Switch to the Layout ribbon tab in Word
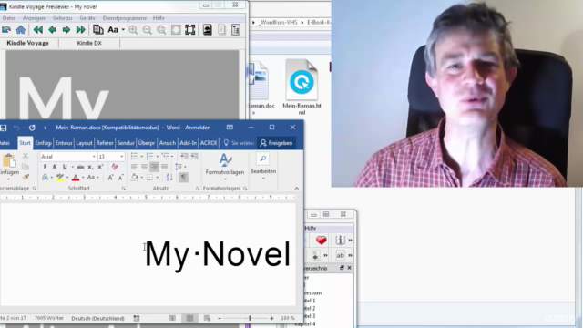 (x=84, y=143)
